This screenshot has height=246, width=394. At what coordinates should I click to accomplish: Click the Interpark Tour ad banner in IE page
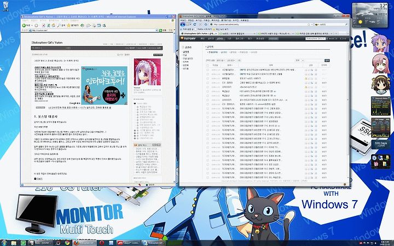(x=104, y=85)
